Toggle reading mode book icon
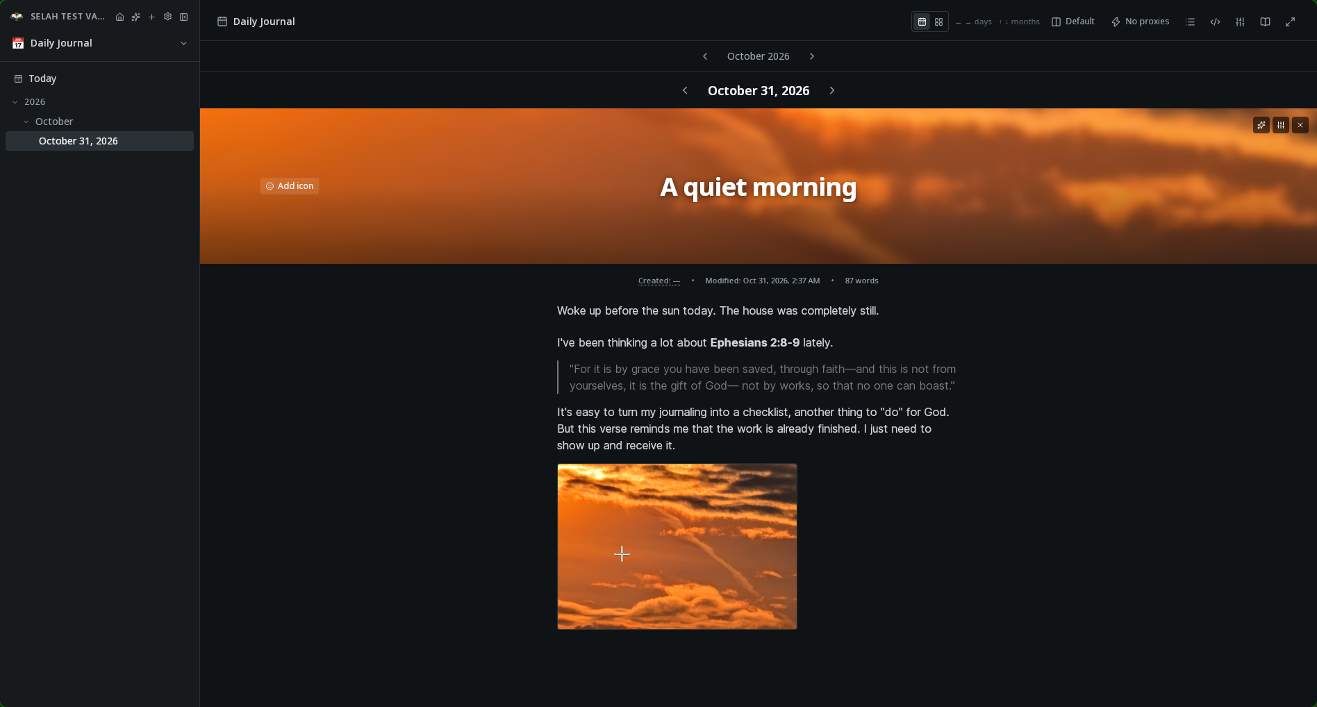The image size is (1317, 707). pyautogui.click(x=1265, y=22)
